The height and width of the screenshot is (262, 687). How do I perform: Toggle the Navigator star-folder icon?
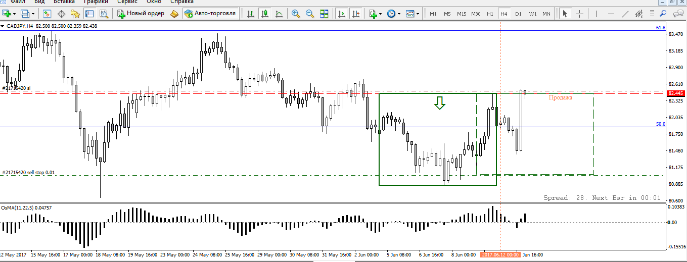(x=75, y=14)
